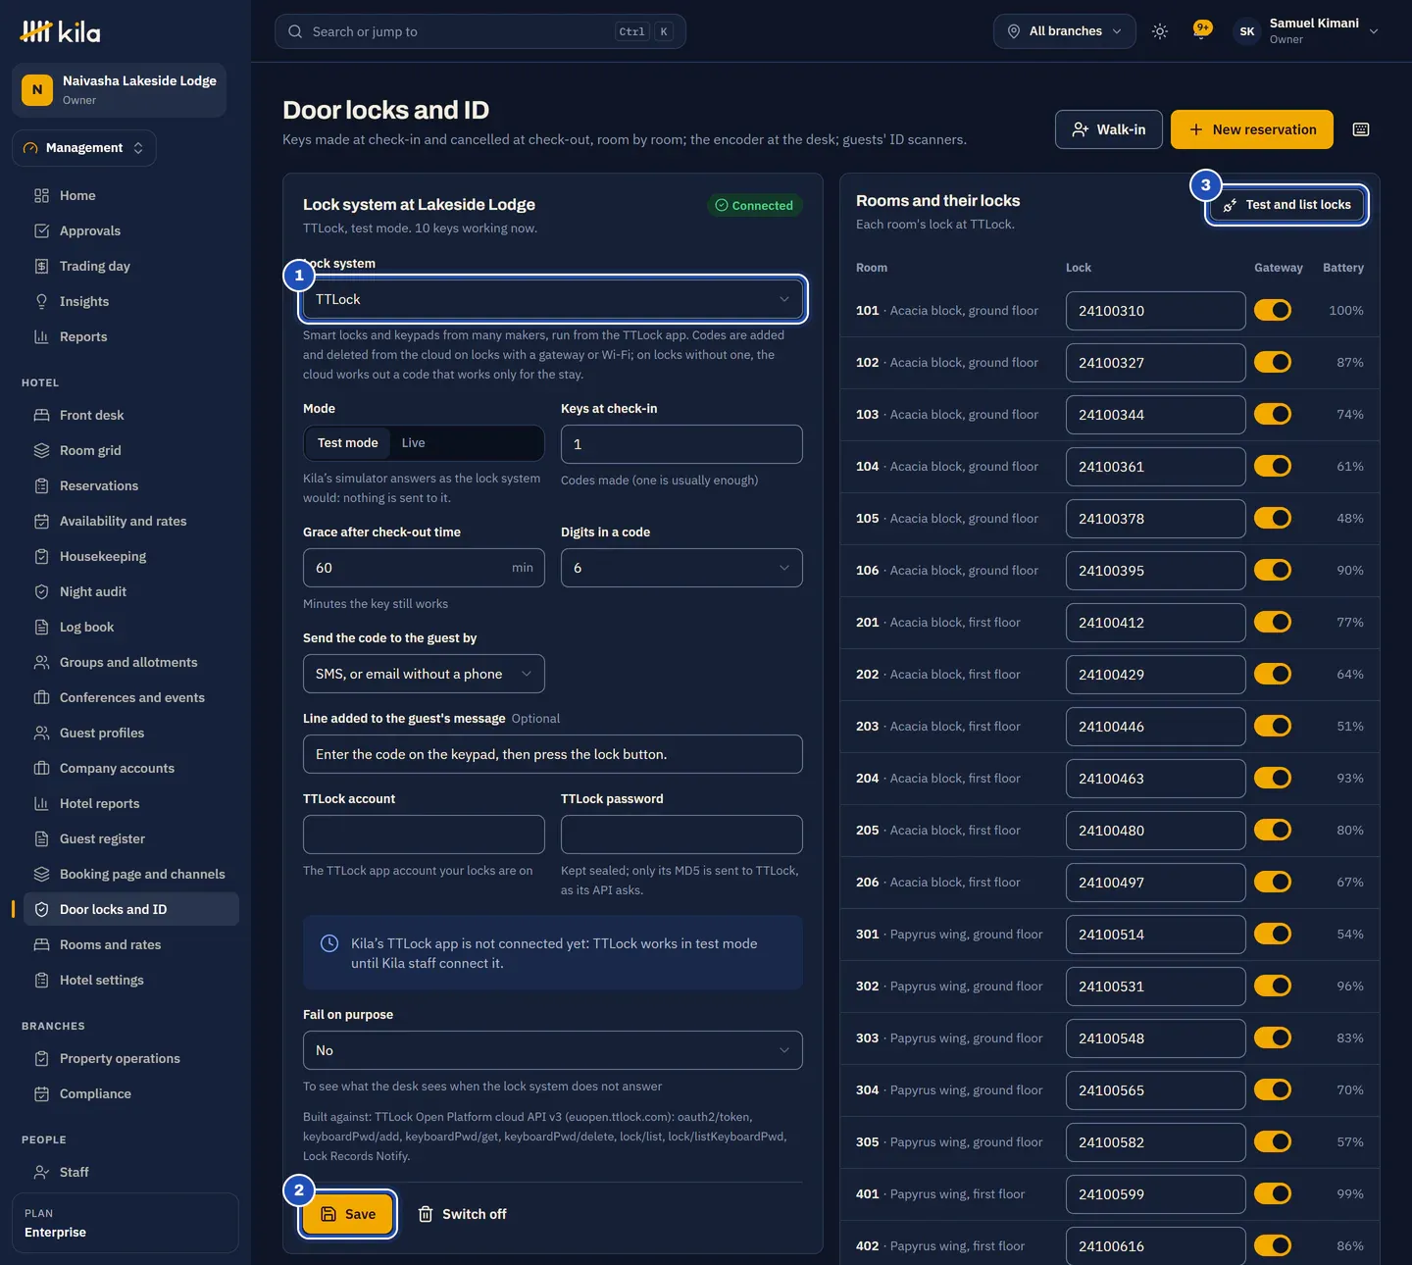The height and width of the screenshot is (1265, 1412).
Task: Toggle gateway switch for room 401
Action: point(1273,1193)
